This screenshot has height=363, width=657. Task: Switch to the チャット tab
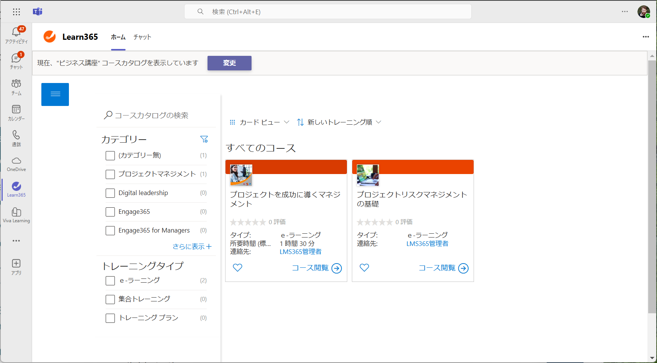142,37
